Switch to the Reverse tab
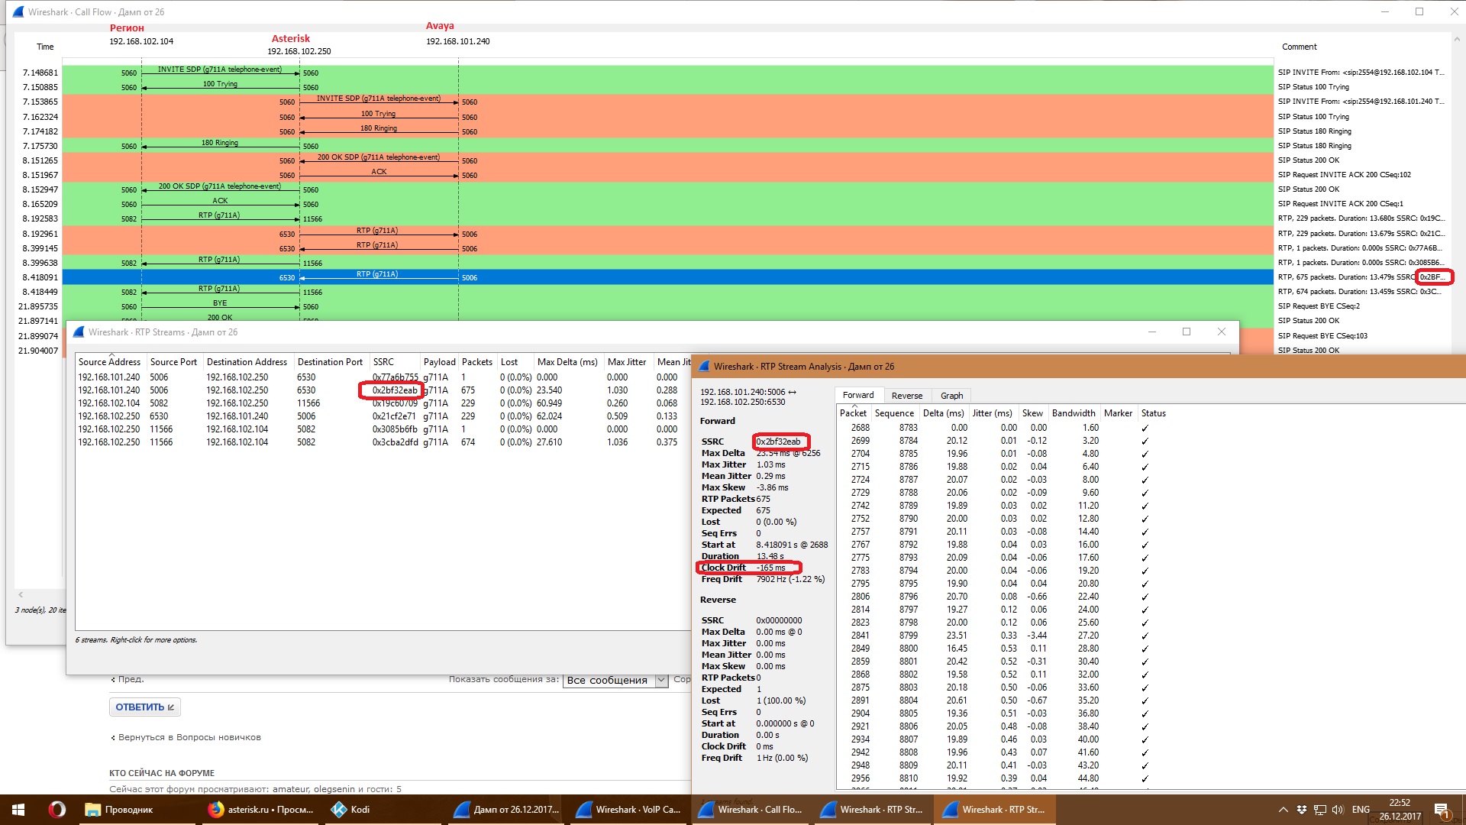This screenshot has width=1466, height=825. (x=906, y=396)
